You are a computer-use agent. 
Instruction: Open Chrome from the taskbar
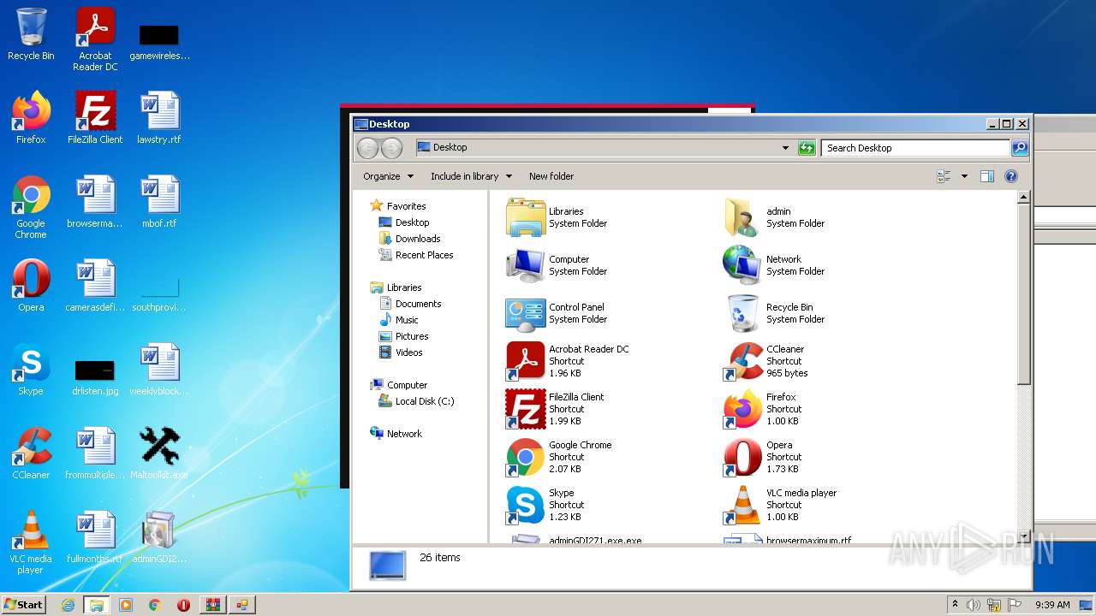[155, 605]
